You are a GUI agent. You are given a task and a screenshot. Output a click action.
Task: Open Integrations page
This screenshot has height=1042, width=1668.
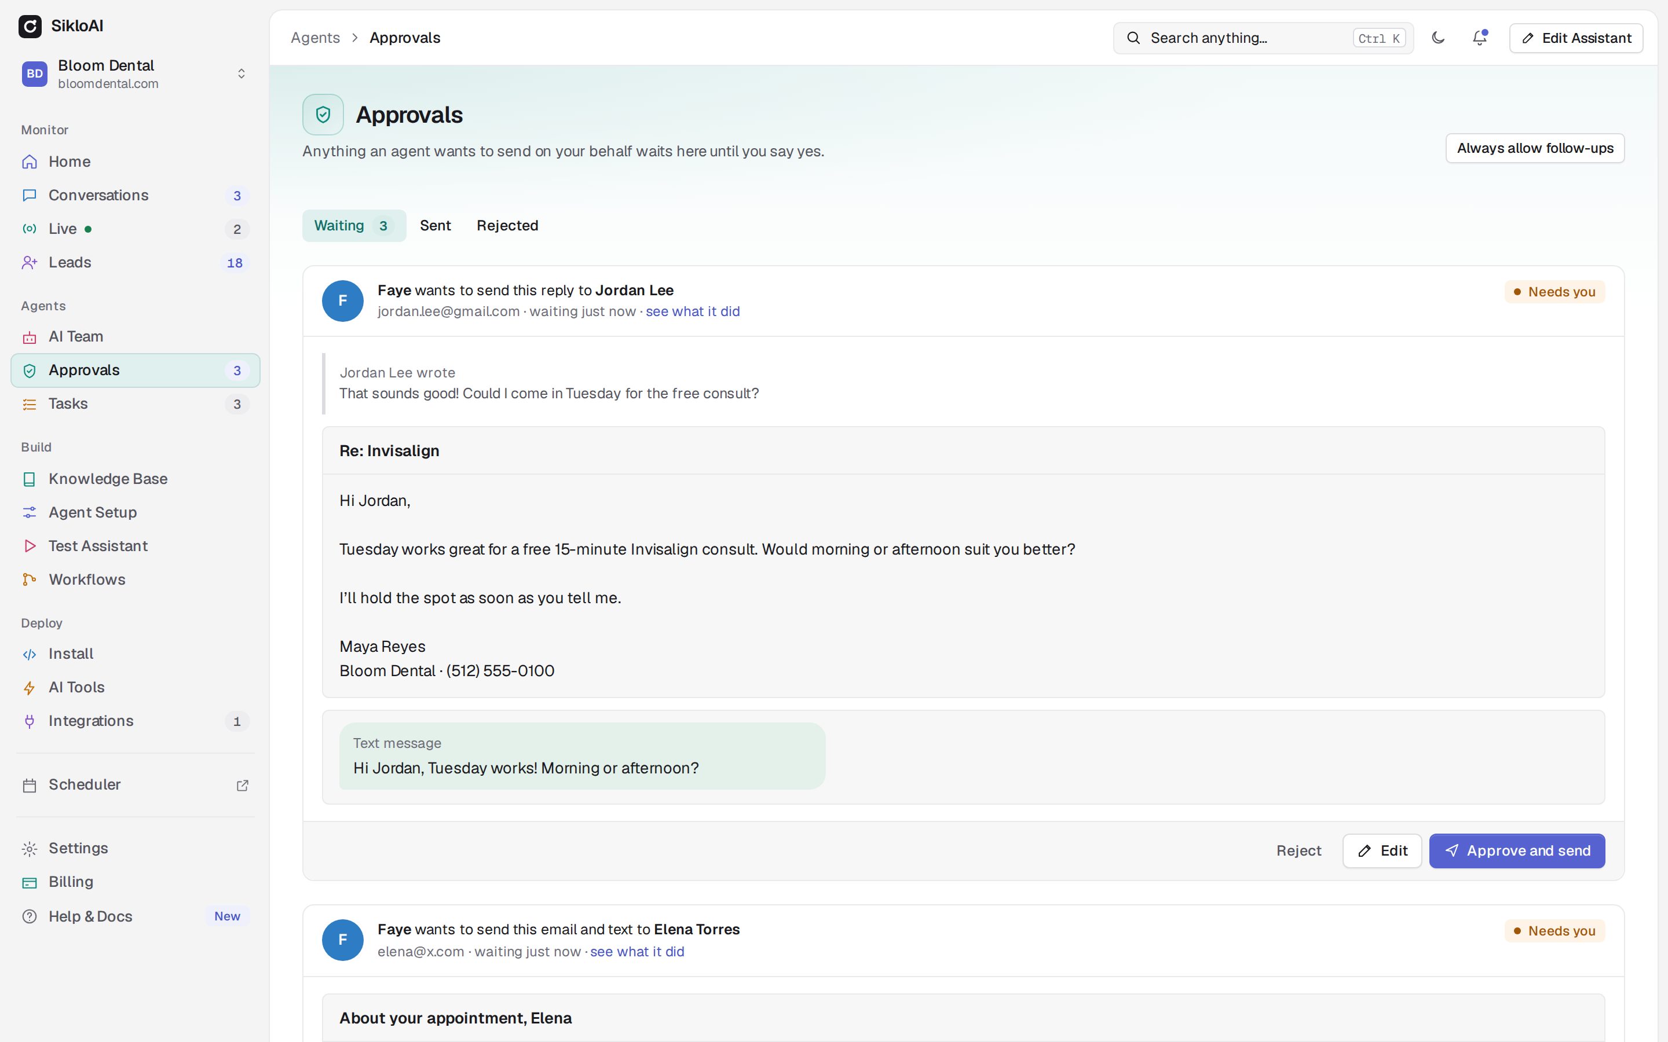pyautogui.click(x=135, y=721)
